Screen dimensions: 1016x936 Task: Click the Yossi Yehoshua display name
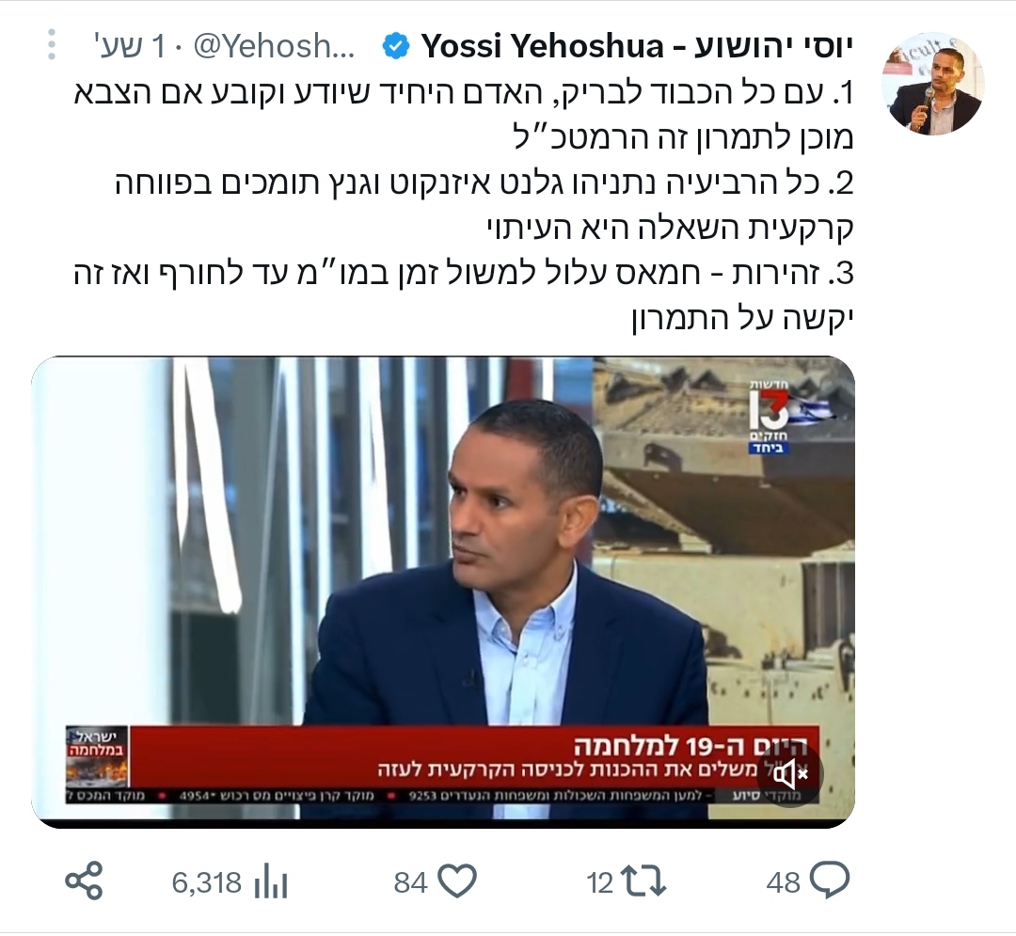pos(636,46)
